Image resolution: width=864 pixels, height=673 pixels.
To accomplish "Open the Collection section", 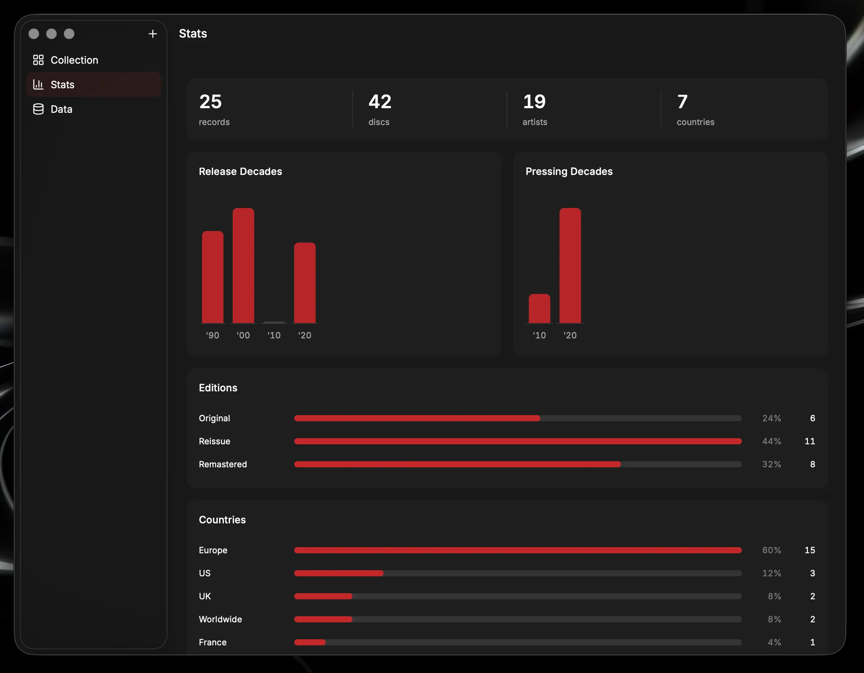I will pyautogui.click(x=94, y=60).
